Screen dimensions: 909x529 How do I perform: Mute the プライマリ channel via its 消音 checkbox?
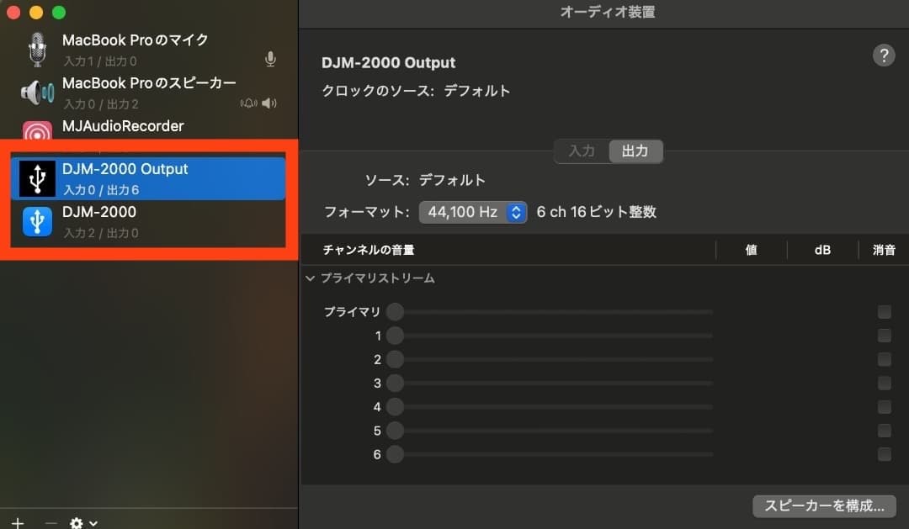pyautogui.click(x=883, y=311)
